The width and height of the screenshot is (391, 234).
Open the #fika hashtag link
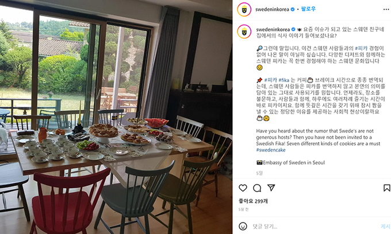(x=284, y=80)
